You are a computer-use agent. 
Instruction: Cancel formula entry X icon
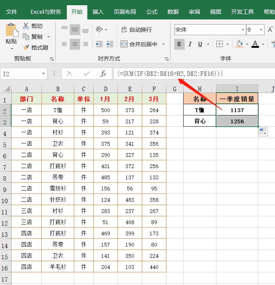(69, 74)
